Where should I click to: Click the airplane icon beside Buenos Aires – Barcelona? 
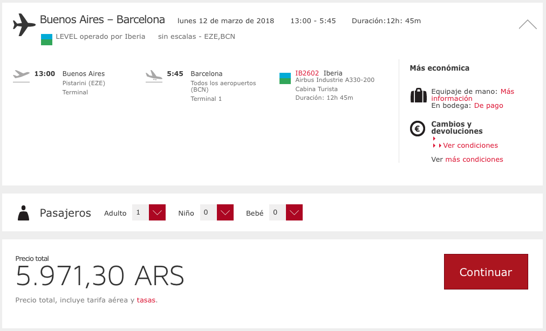coord(24,25)
